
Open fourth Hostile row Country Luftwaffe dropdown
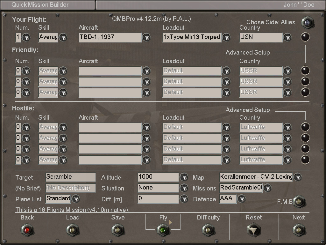coord(287,160)
